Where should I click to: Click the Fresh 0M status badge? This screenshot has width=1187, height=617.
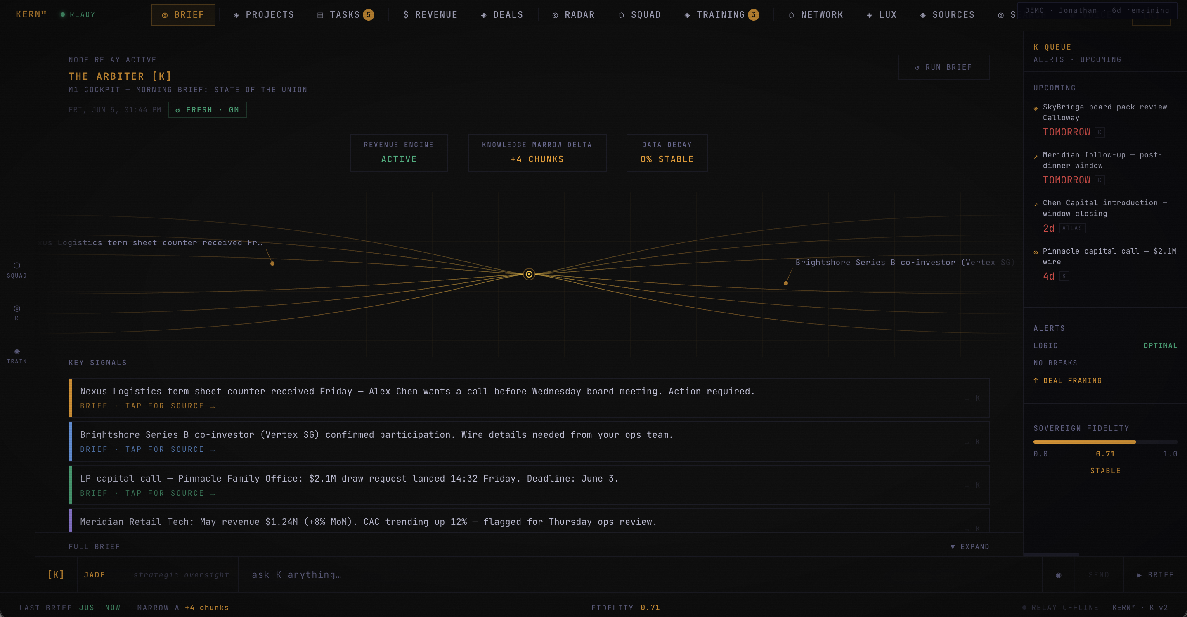(207, 110)
